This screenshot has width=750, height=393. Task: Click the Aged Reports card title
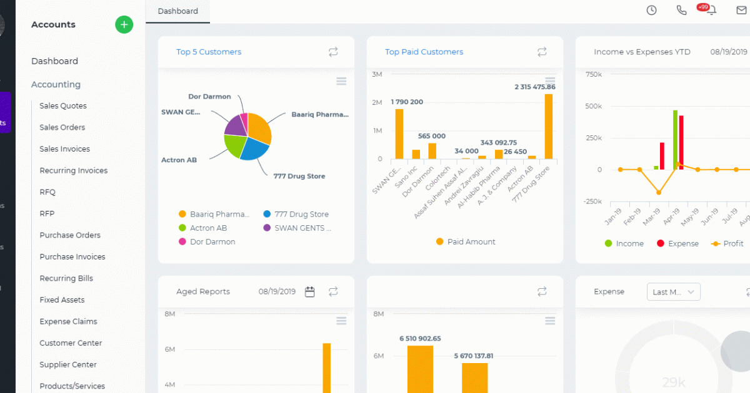[x=203, y=291]
